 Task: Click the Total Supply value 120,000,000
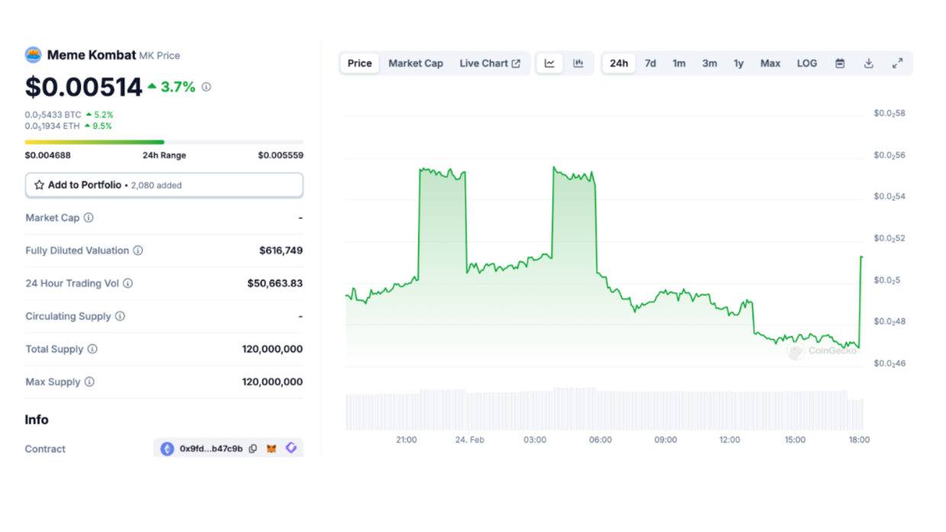272,349
